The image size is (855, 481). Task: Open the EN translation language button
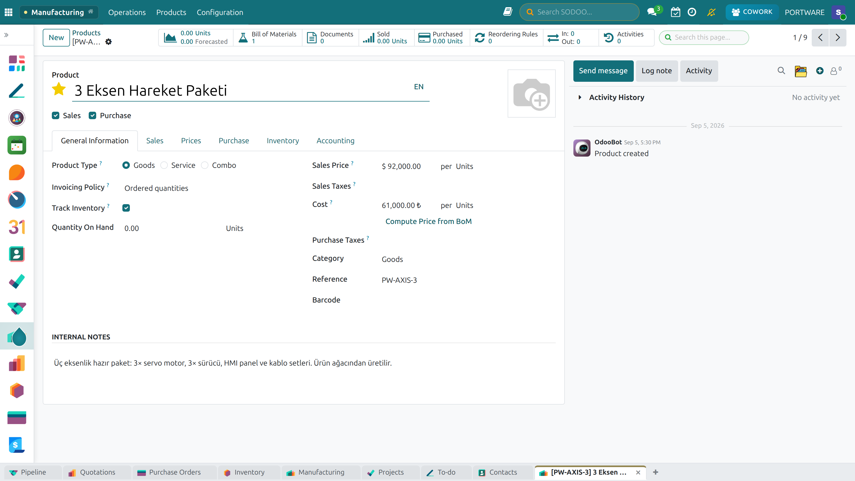(418, 87)
